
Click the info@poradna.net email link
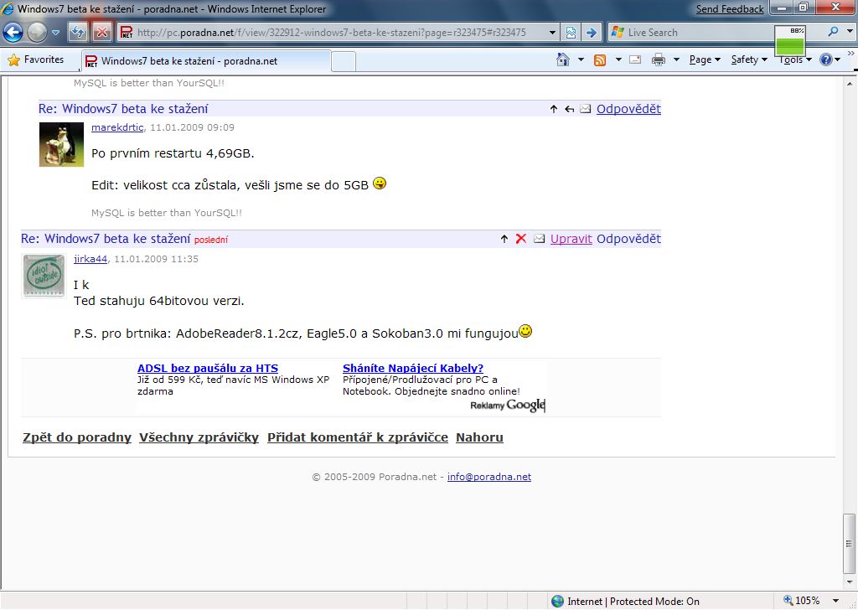click(489, 477)
